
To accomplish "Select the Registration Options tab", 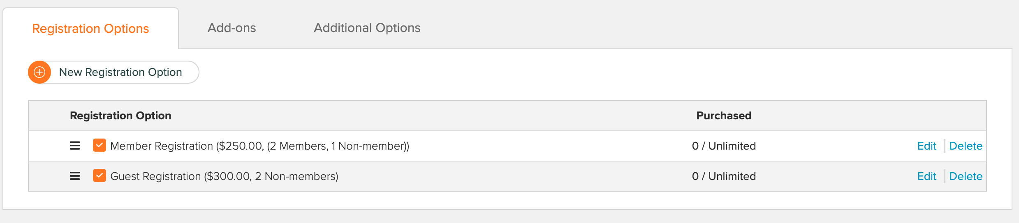I will pyautogui.click(x=90, y=29).
